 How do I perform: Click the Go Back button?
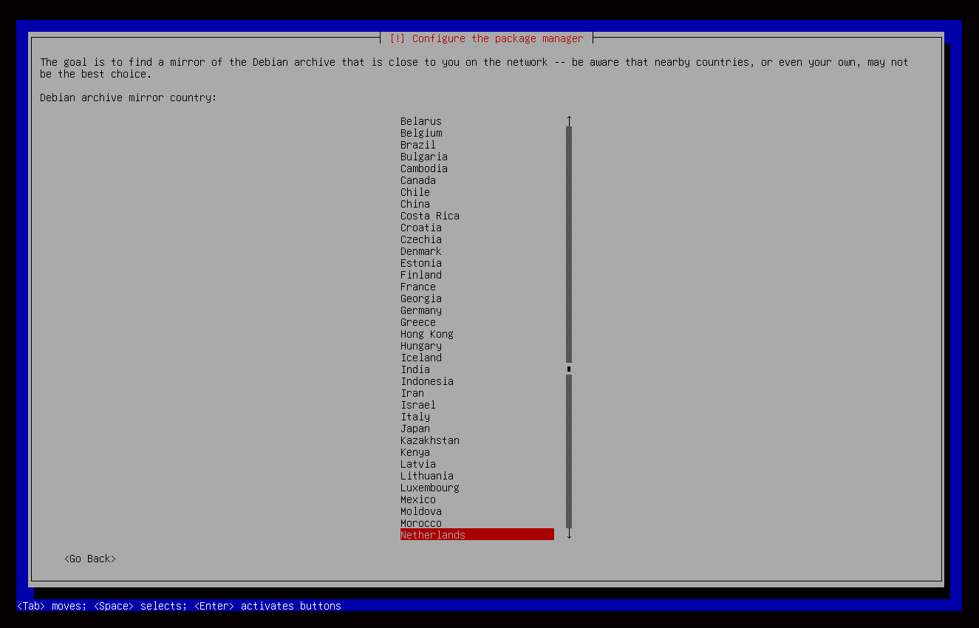point(90,559)
